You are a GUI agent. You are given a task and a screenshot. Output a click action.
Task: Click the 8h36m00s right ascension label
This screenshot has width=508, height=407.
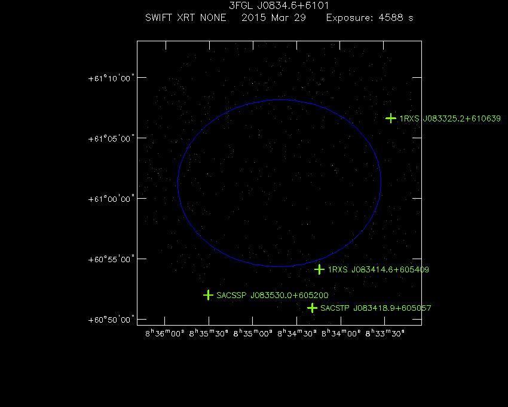tap(164, 333)
